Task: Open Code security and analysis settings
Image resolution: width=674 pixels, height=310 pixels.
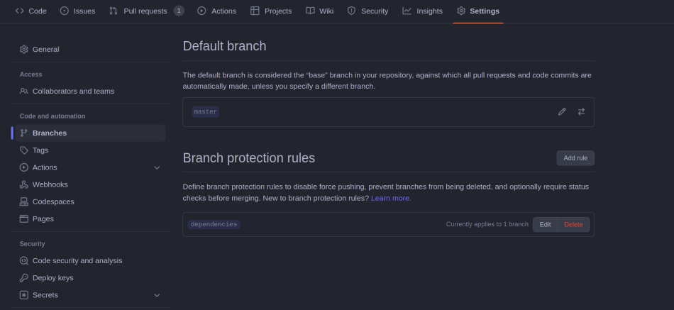Action: [x=77, y=260]
